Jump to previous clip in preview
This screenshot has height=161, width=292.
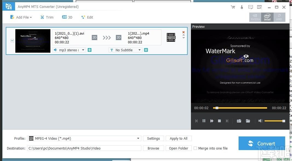tap(196, 121)
